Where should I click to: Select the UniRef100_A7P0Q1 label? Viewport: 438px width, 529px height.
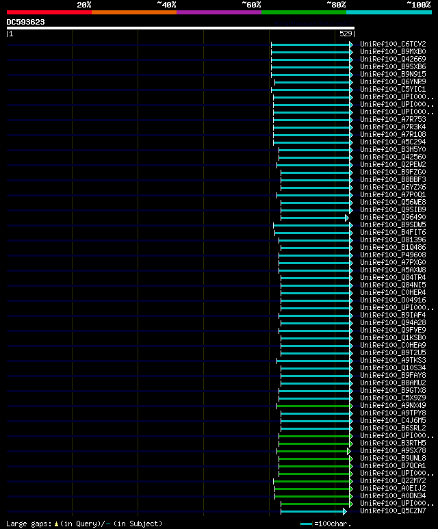pos(393,194)
